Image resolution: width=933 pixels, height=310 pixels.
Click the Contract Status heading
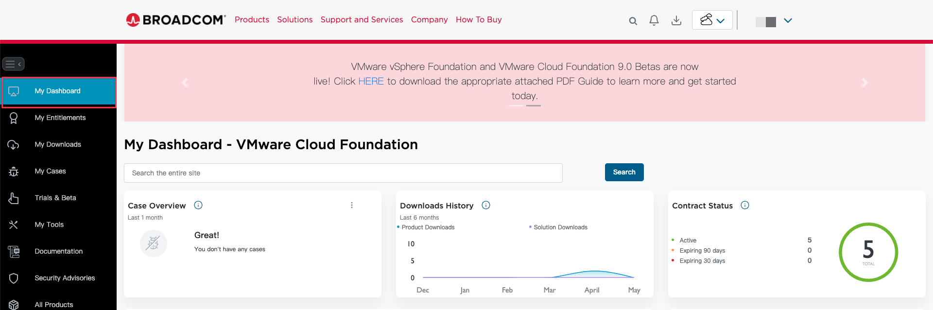tap(702, 206)
